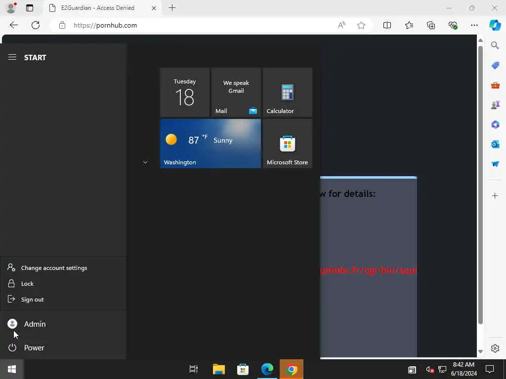Launch the Calculator tile
The height and width of the screenshot is (379, 506).
click(287, 92)
